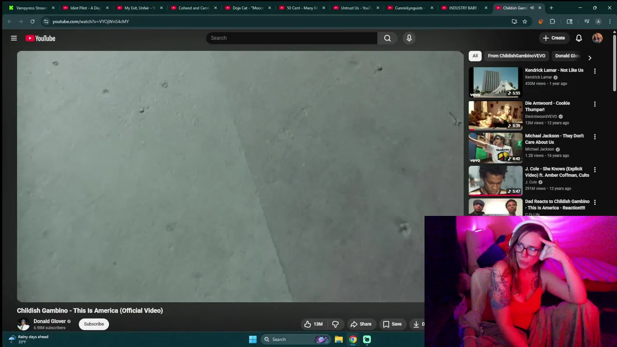Open options for They Don't Care About Us

(x=595, y=137)
